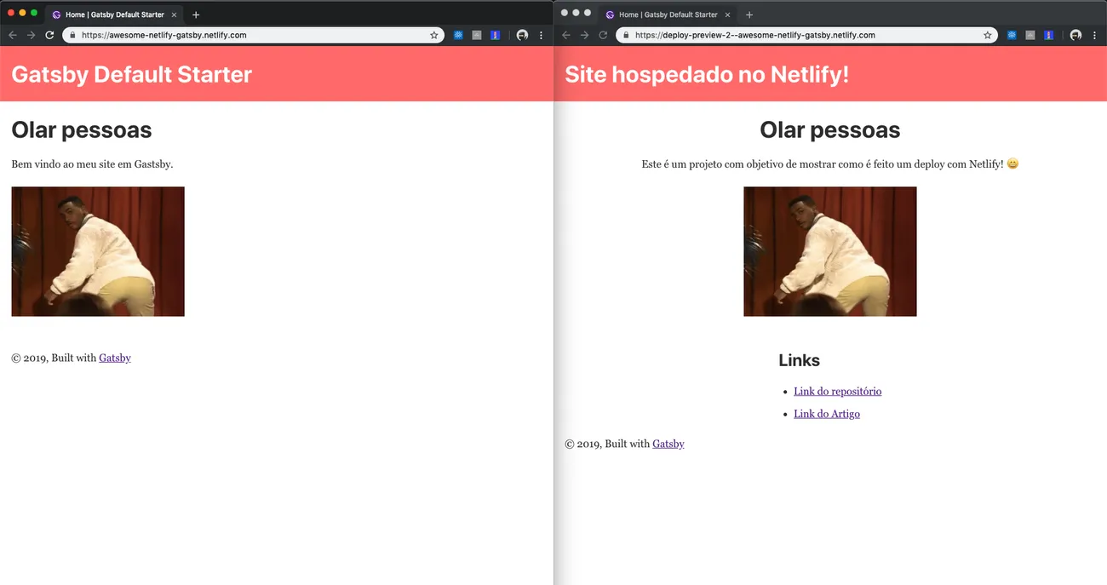View site security lock info for deploy-preview-2 URL
1107x585 pixels.
pos(626,35)
